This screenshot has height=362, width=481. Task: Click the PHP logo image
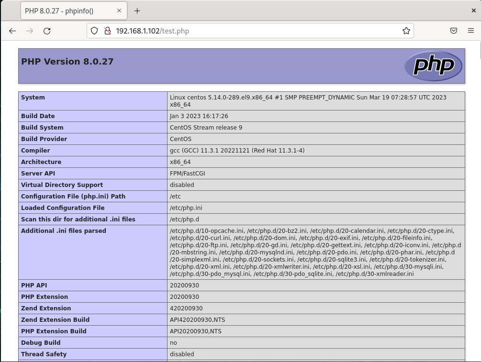[434, 66]
